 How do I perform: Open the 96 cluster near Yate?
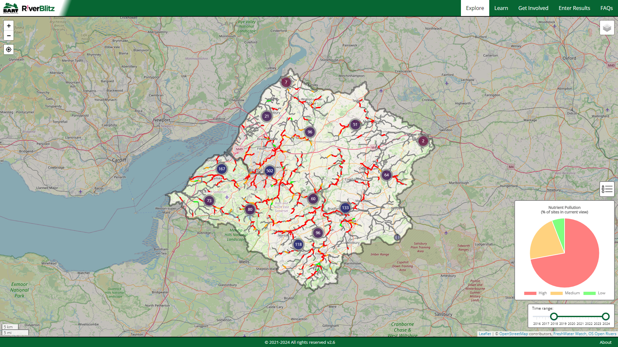click(310, 132)
